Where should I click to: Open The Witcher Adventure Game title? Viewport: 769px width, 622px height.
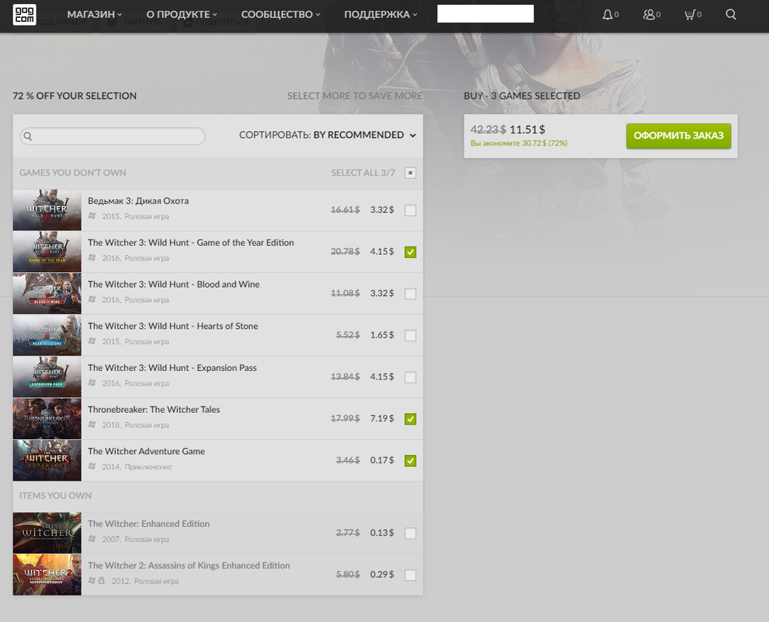click(146, 451)
